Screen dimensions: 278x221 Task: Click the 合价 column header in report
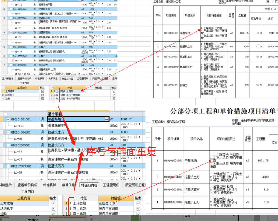(271, 18)
